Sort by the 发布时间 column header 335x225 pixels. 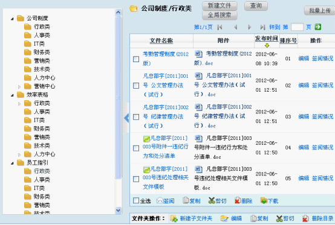267,39
